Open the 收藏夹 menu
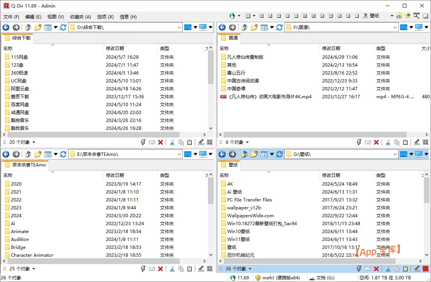This screenshot has height=282, width=431. click(80, 17)
